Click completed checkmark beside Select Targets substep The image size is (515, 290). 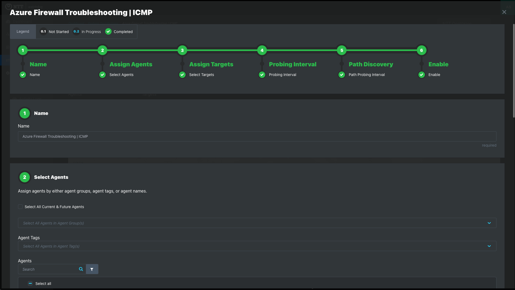pos(182,75)
